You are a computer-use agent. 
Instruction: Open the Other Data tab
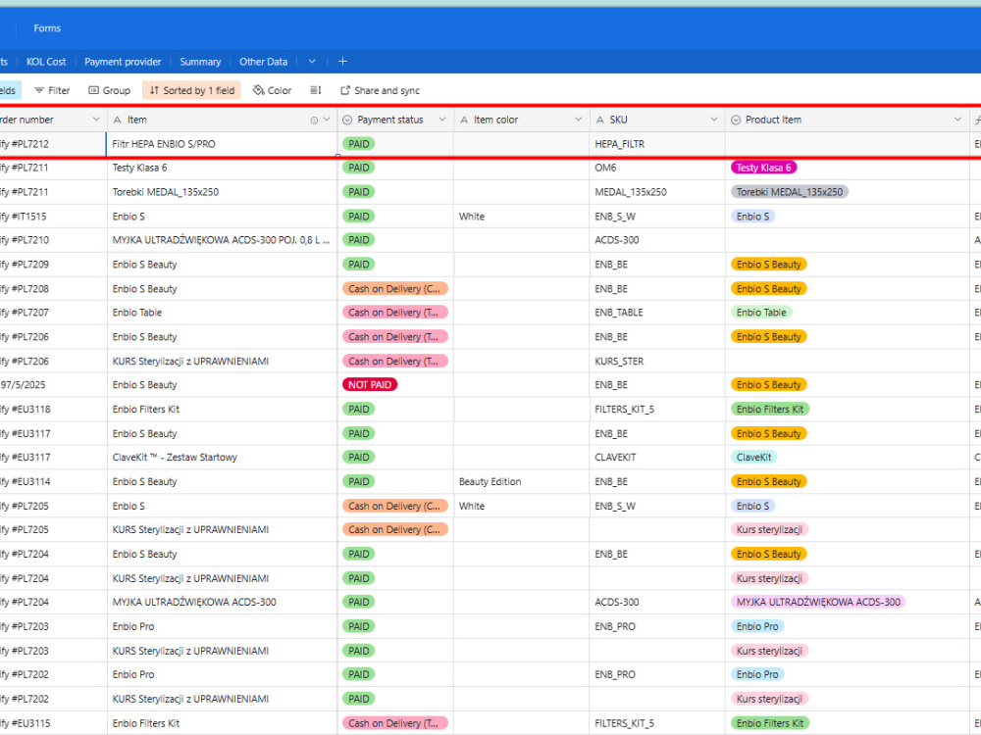(263, 62)
